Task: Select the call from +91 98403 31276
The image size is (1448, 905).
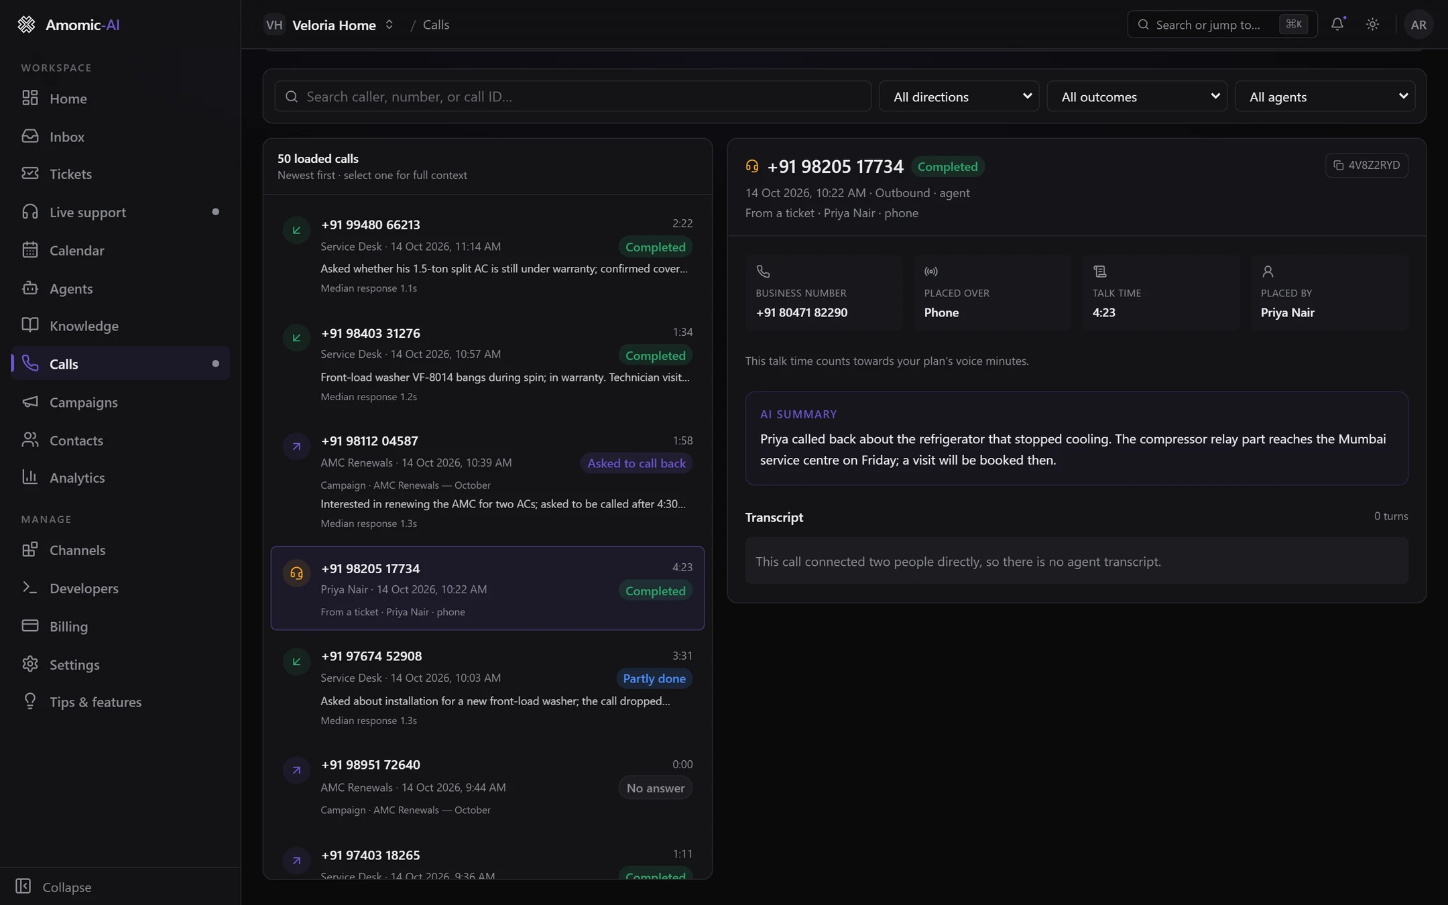Action: (x=487, y=363)
